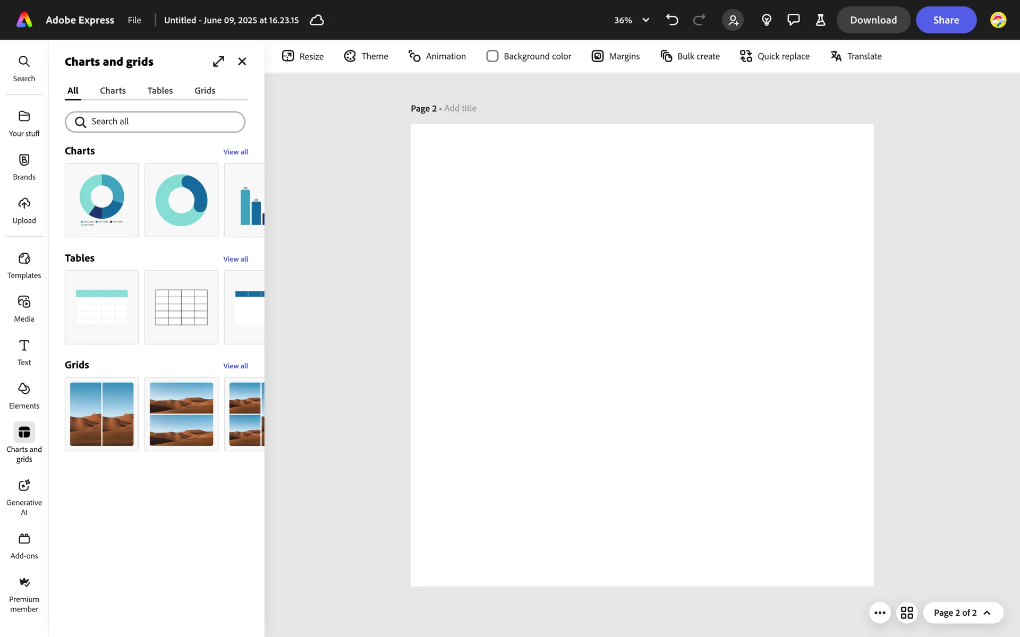Viewport: 1020px width, 637px height.
Task: Select the two-column desert grid thumbnail
Action: coord(101,414)
